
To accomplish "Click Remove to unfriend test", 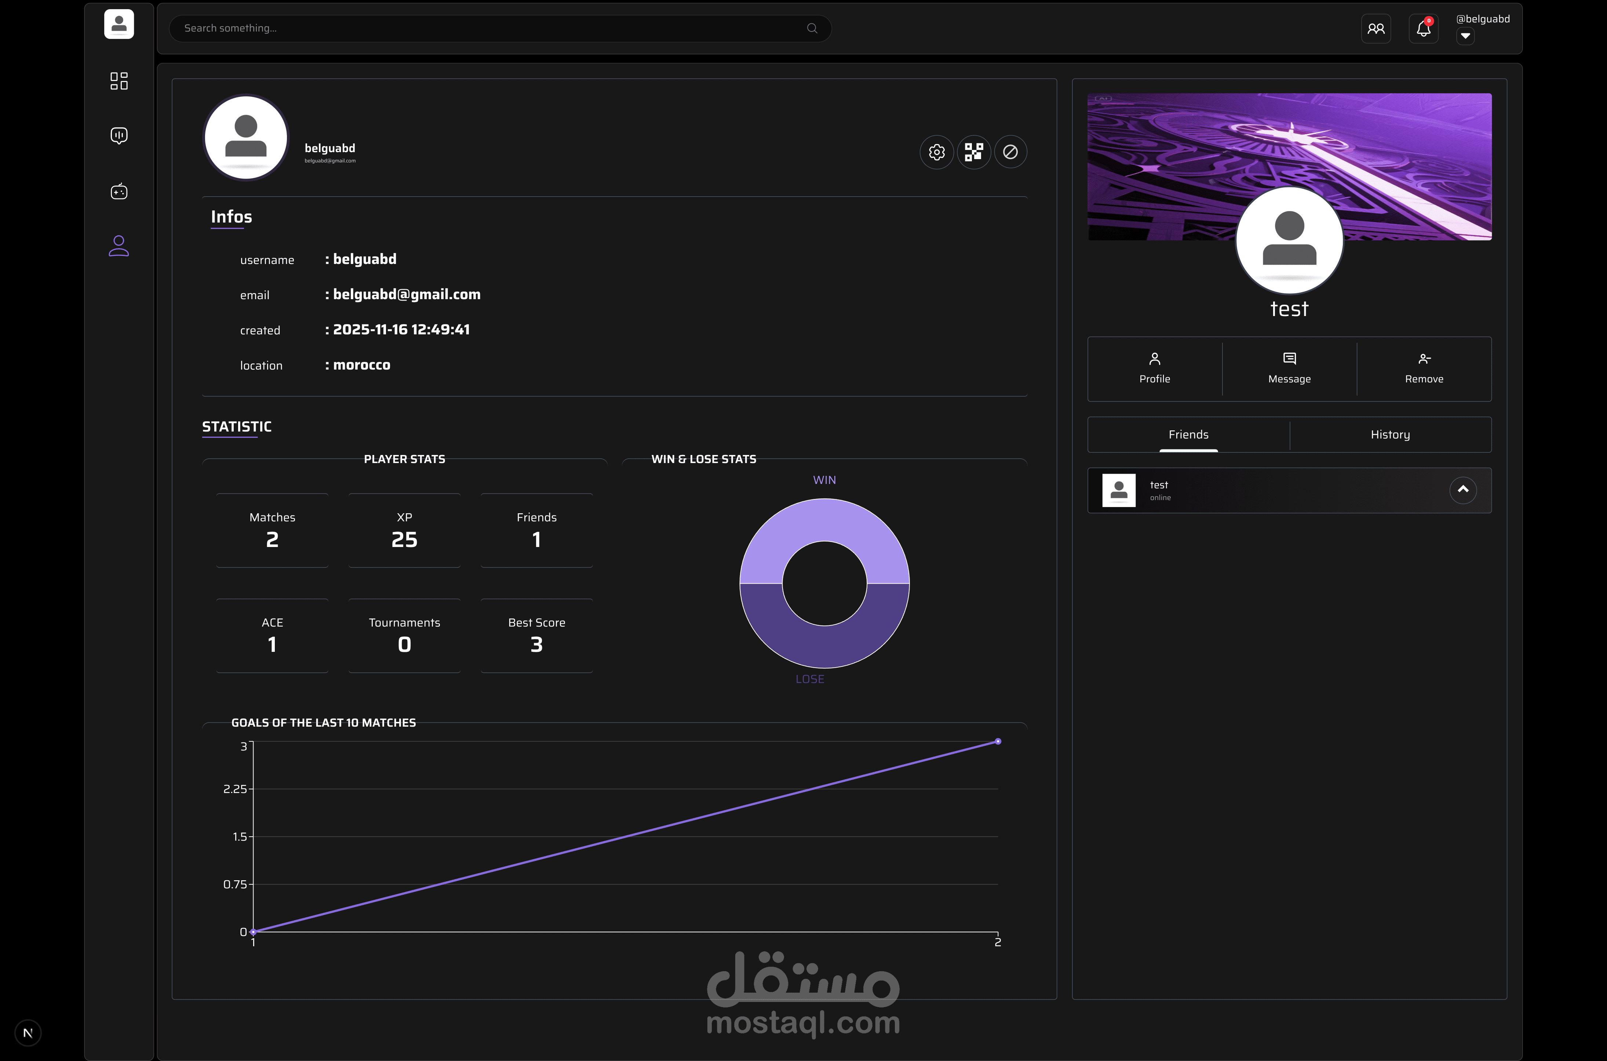I will point(1424,368).
